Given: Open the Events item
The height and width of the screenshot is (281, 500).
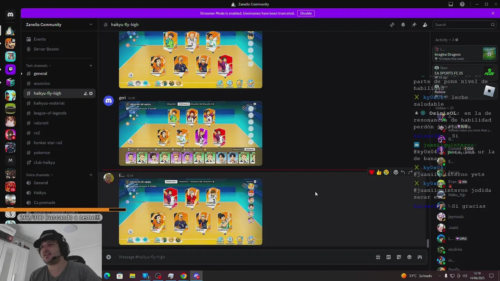Looking at the screenshot, I should 59,39.
